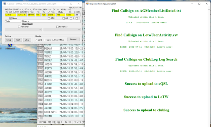Select log row 9964 callsign UA0JBY
The width and height of the screenshot is (211, 127).
[51, 104]
